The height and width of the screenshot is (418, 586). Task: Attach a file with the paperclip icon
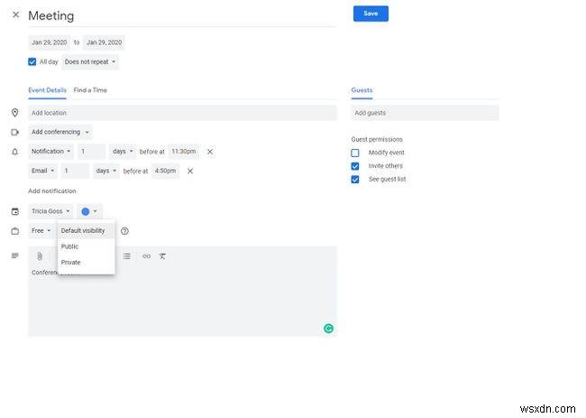(x=40, y=256)
